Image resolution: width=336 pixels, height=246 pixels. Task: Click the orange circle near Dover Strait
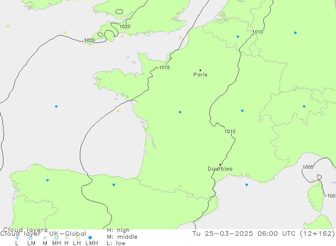180,38
